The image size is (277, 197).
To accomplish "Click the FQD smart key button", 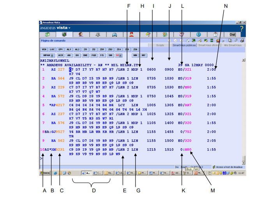I will point(94,55).
